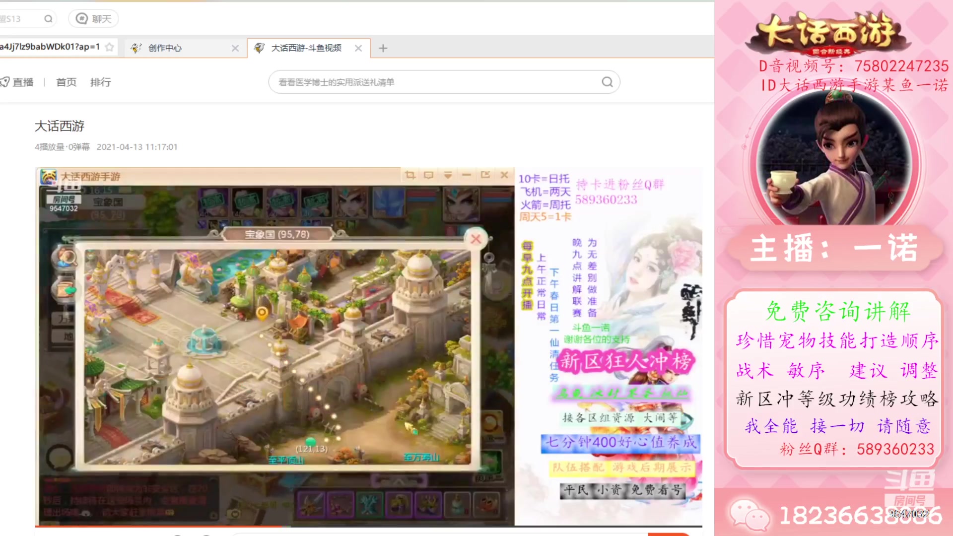
Task: Click the 至平顶山 map exit label
Action: coord(286,460)
